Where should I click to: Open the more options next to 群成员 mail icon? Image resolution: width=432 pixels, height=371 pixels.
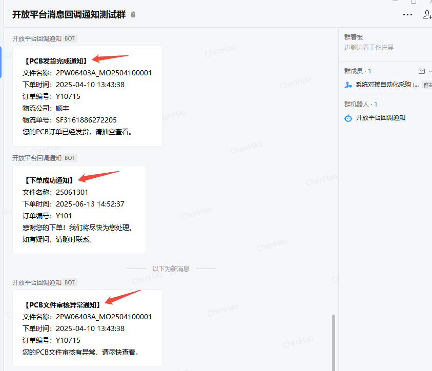[x=430, y=71]
